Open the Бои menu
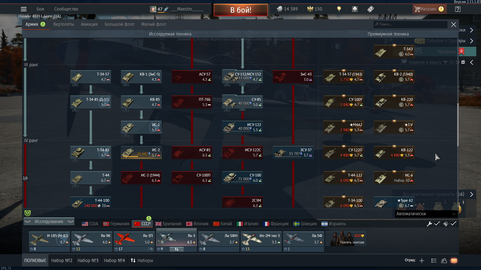481x270 pixels. pyautogui.click(x=40, y=9)
